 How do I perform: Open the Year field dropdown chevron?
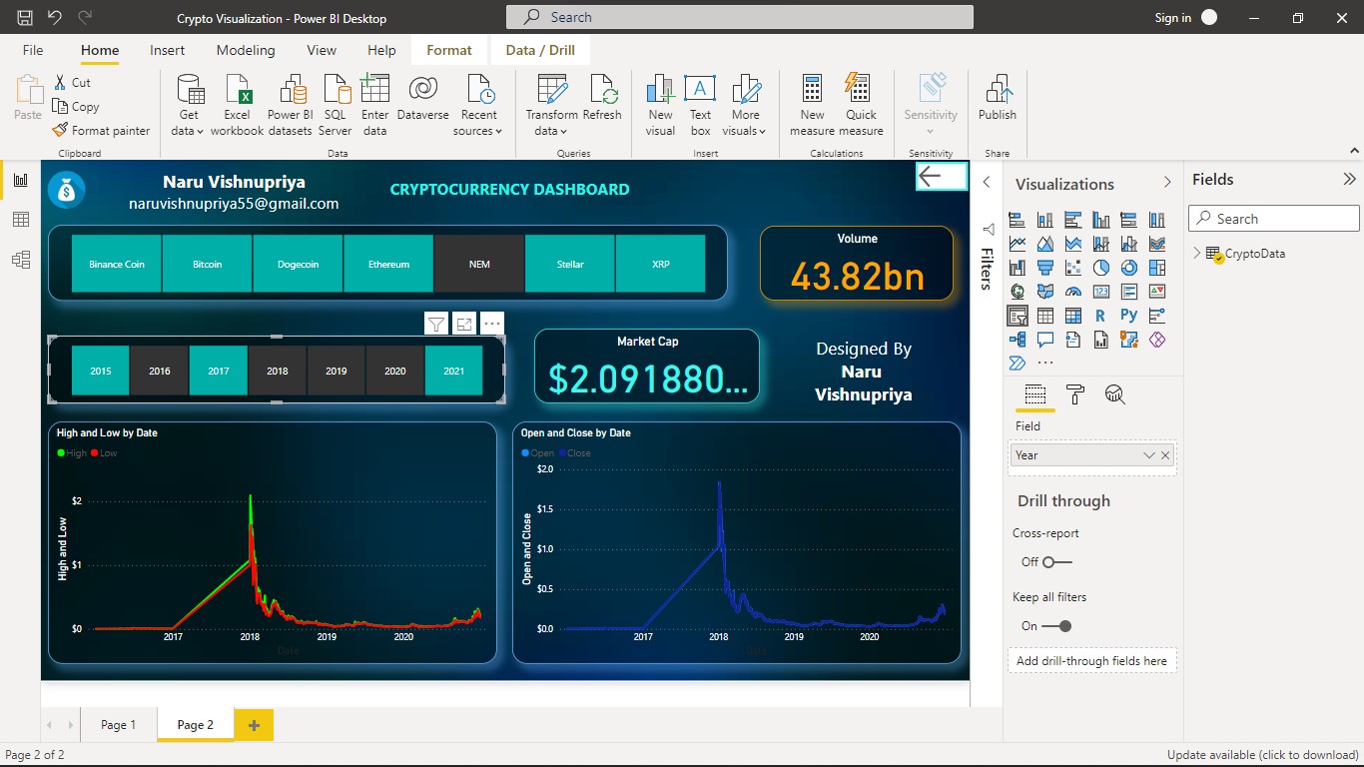coord(1148,455)
